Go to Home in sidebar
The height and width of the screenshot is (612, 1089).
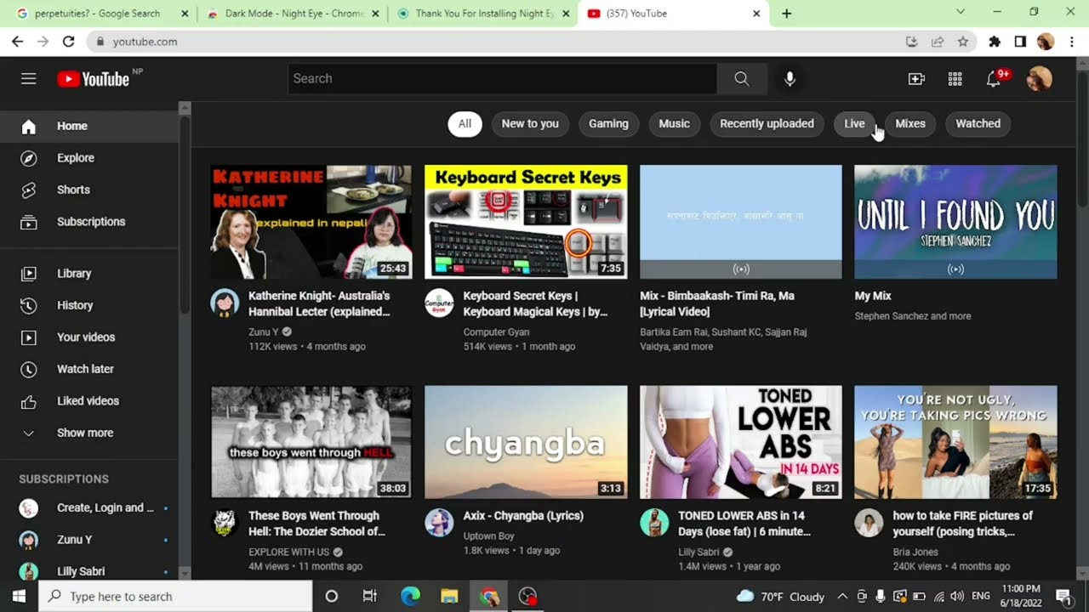click(89, 126)
